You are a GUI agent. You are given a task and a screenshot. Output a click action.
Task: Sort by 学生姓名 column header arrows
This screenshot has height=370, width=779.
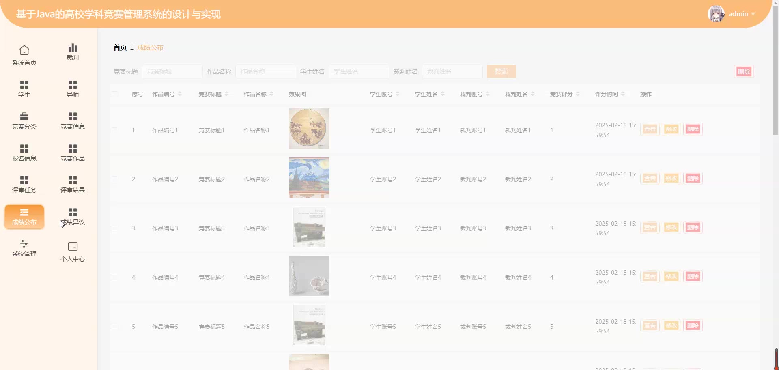(443, 94)
